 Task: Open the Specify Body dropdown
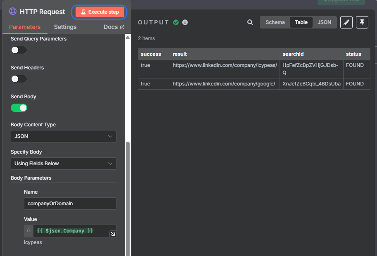64,164
